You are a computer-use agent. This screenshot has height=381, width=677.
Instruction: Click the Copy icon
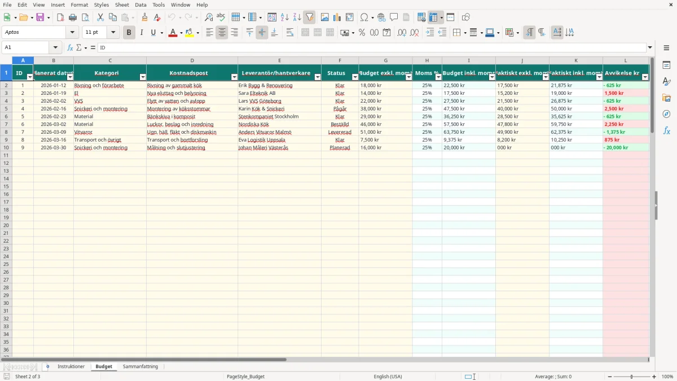[113, 17]
